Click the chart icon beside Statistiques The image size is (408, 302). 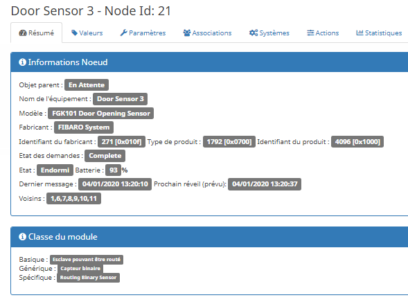(x=360, y=33)
